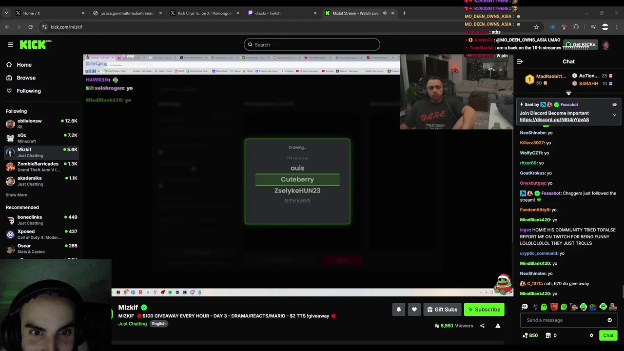This screenshot has height=351, width=624.
Task: Insert the red angry face emote
Action: 554,307
